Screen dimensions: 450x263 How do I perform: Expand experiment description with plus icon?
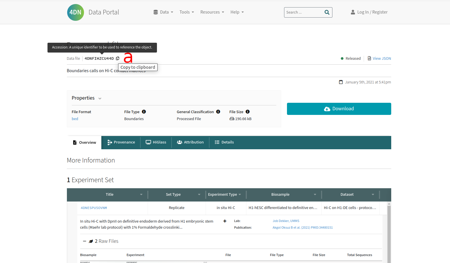tap(225, 221)
